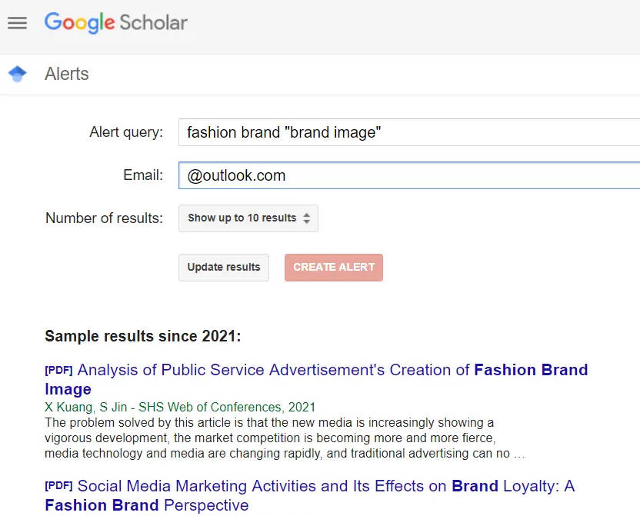This screenshot has height=516, width=640.
Task: Open Social Media Marketing Activities Brand Loyalty article
Action: tap(310, 495)
